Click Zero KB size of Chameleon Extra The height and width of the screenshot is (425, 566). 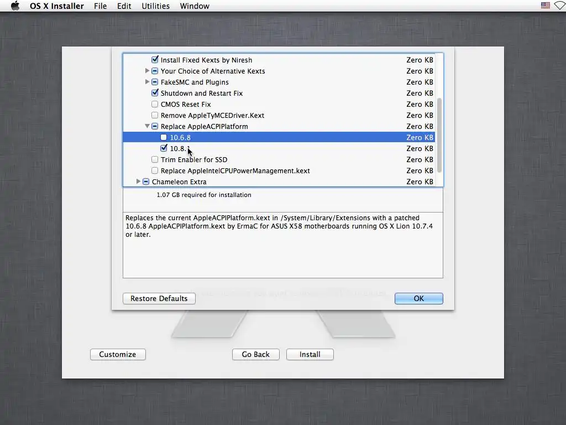click(x=420, y=182)
